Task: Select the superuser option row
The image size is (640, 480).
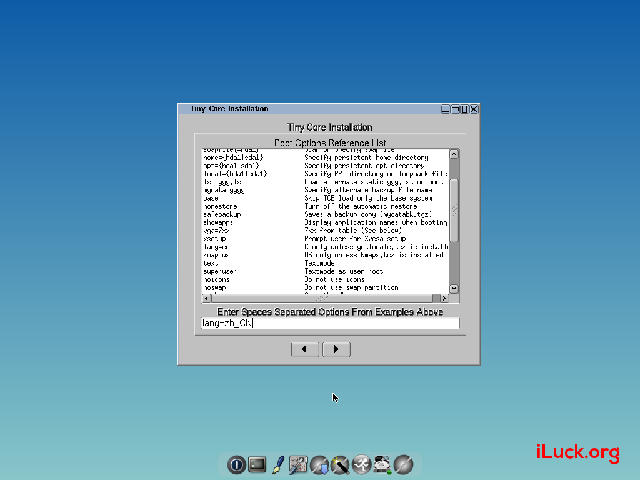Action: pos(325,272)
